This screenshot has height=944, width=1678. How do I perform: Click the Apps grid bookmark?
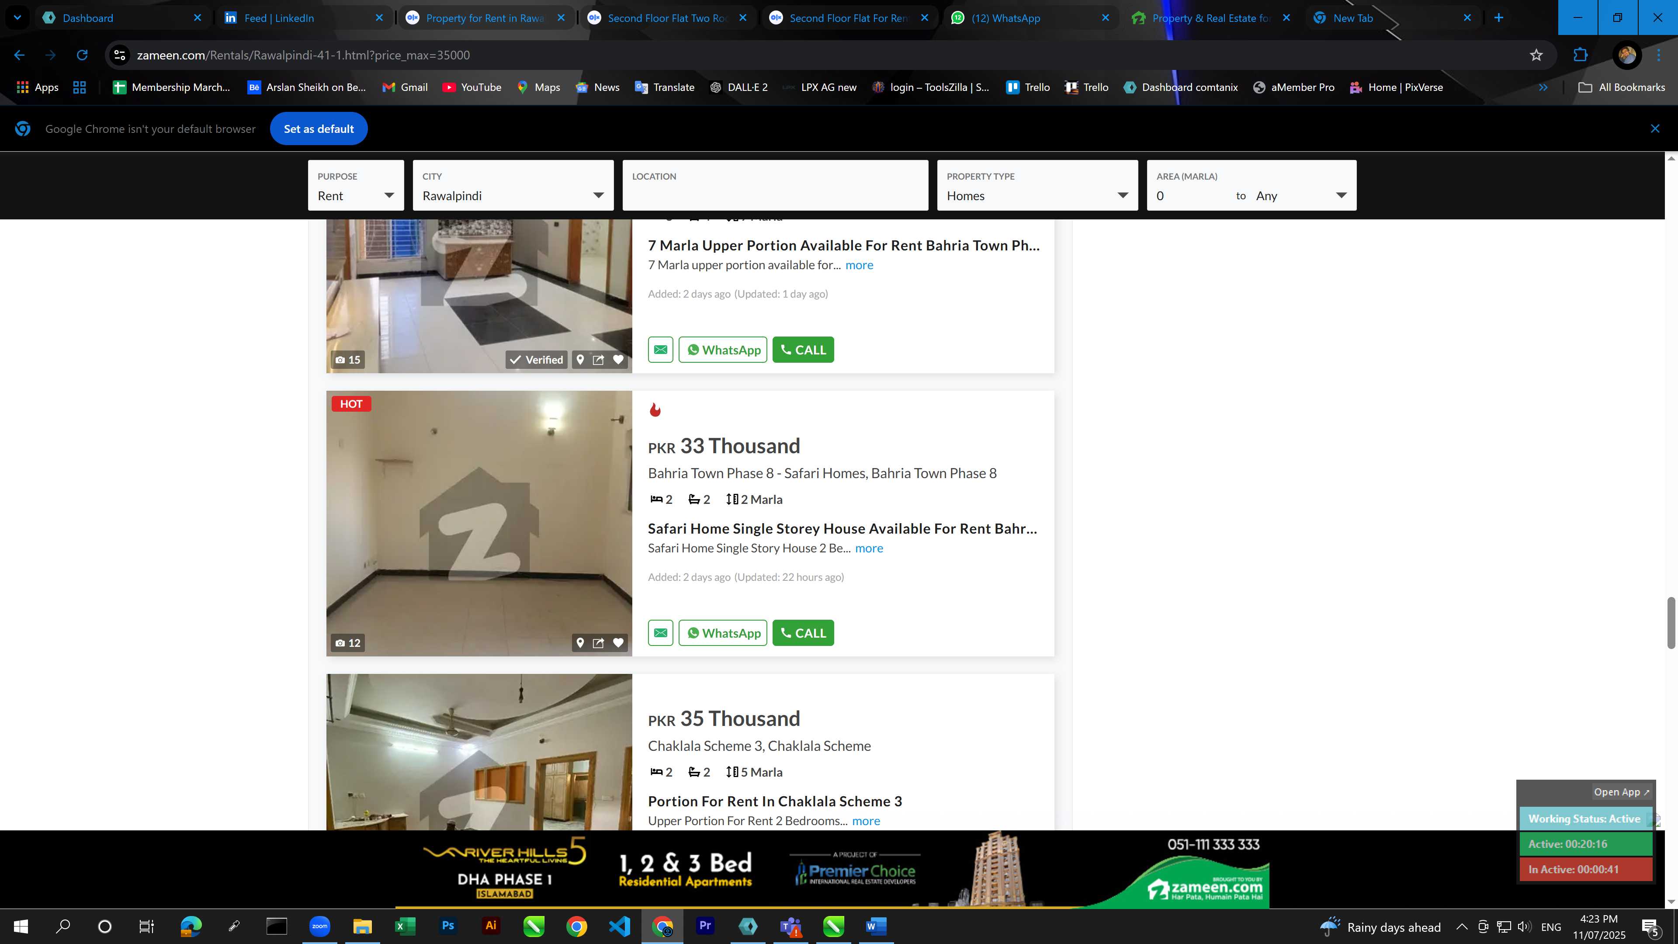pos(37,87)
